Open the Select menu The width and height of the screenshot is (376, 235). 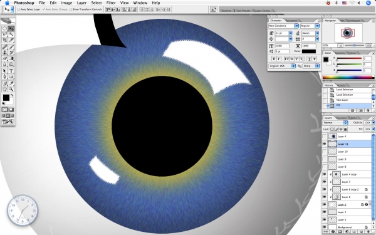click(96, 3)
